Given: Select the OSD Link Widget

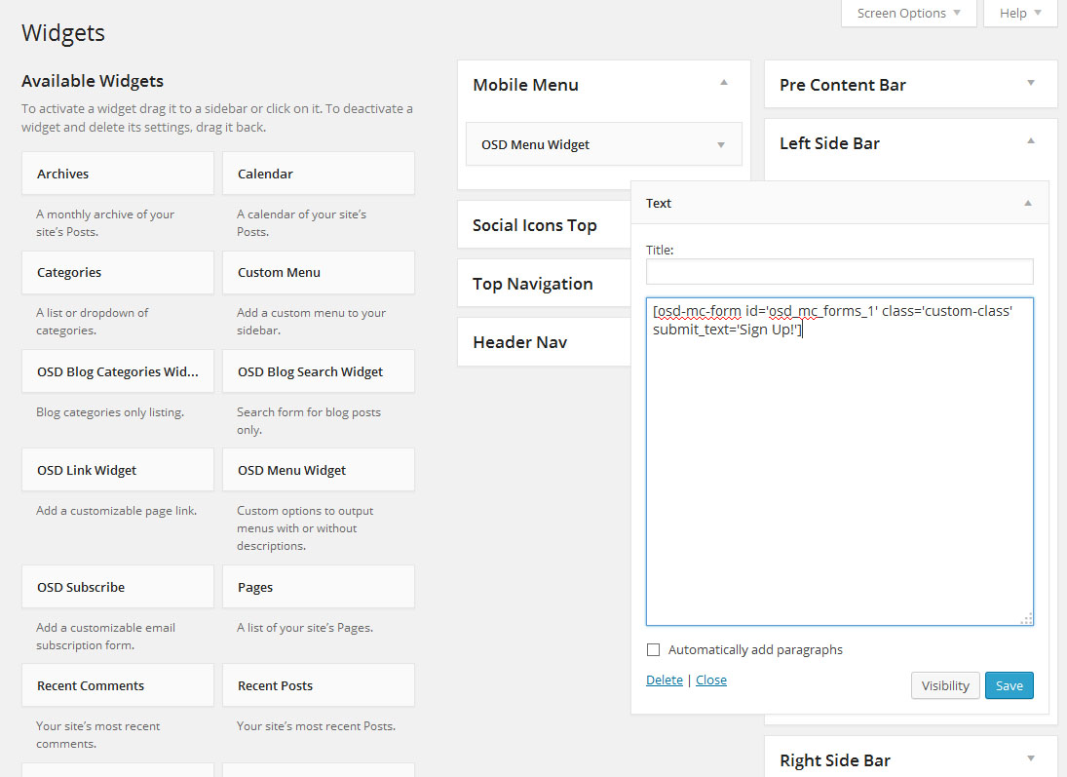Looking at the screenshot, I should click(118, 470).
